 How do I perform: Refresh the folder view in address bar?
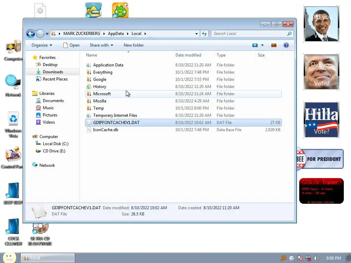click(x=204, y=34)
